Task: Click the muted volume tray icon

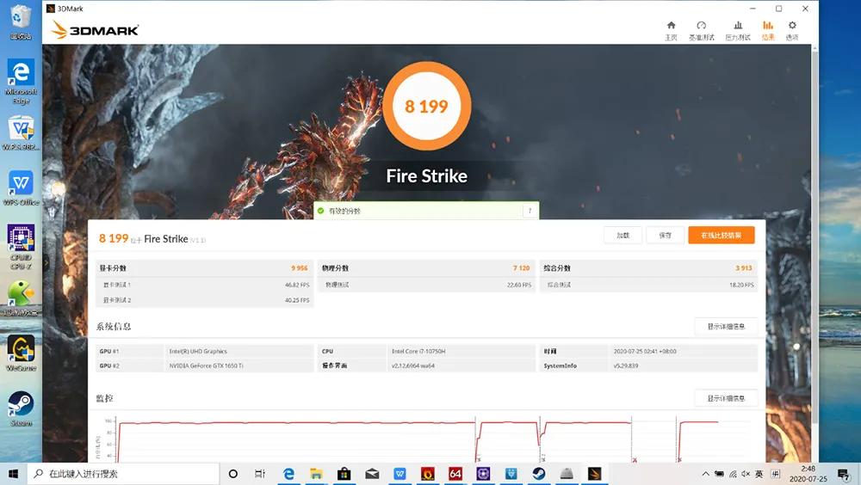Action: pyautogui.click(x=746, y=474)
